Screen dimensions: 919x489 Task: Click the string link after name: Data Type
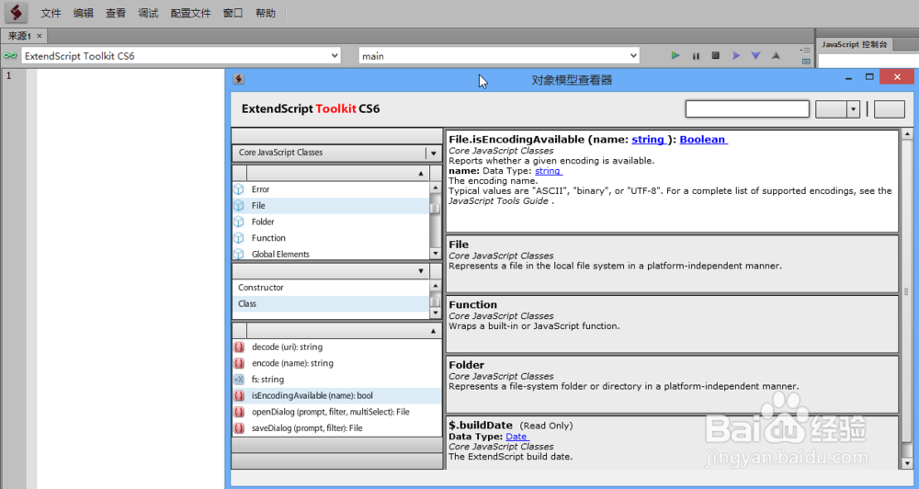548,171
